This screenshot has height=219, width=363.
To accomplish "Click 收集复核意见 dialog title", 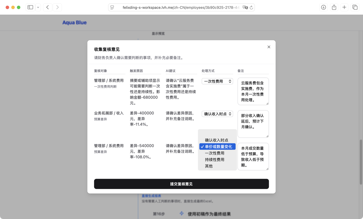I will pyautogui.click(x=107, y=49).
